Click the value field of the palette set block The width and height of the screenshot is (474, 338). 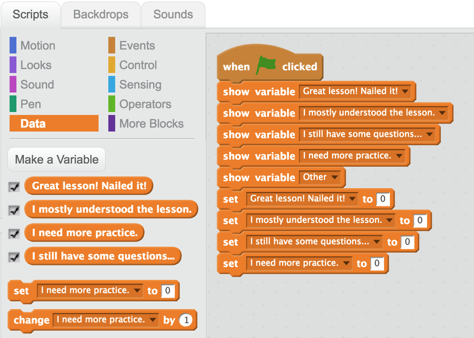click(x=167, y=291)
